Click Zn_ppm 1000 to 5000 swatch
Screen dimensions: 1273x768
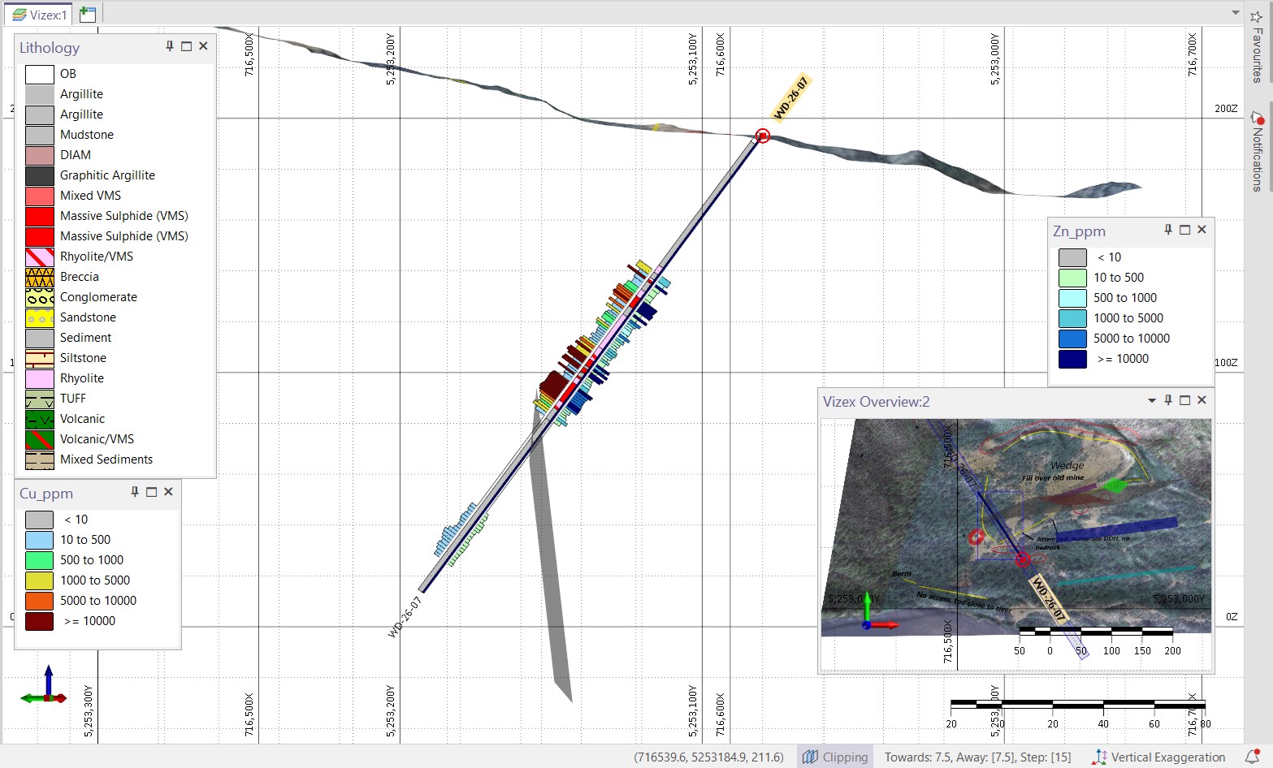coord(1073,318)
